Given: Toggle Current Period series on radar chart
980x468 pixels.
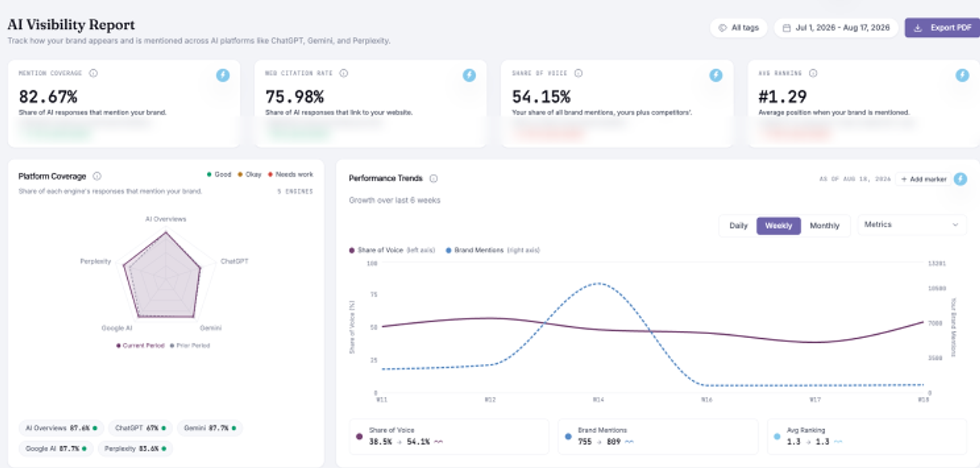Looking at the screenshot, I should [x=140, y=345].
